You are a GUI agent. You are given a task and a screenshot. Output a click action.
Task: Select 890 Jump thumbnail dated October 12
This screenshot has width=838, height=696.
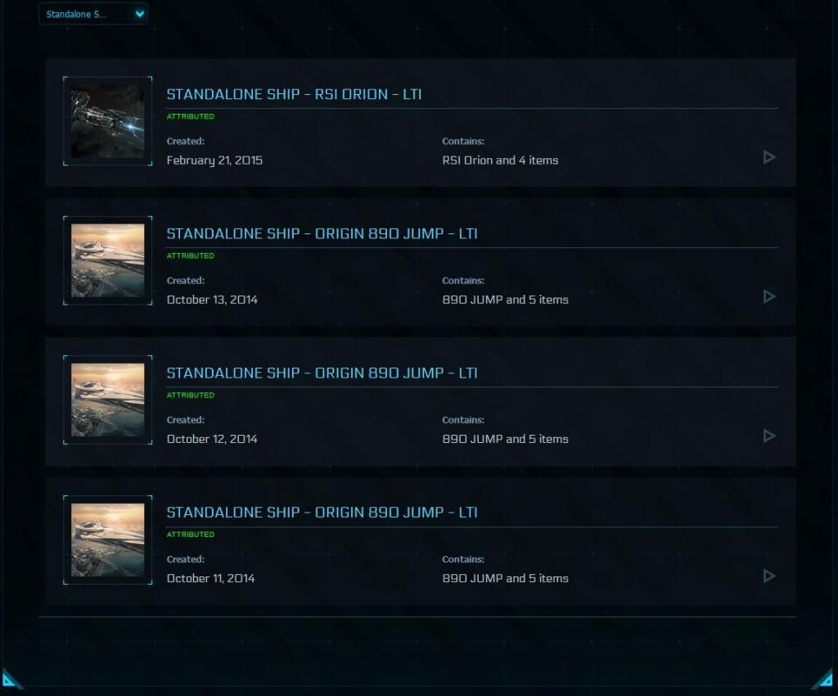(108, 400)
